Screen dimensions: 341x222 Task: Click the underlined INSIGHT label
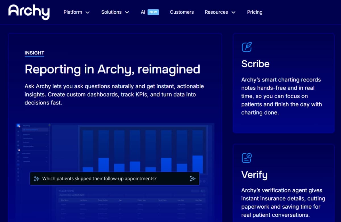34,53
